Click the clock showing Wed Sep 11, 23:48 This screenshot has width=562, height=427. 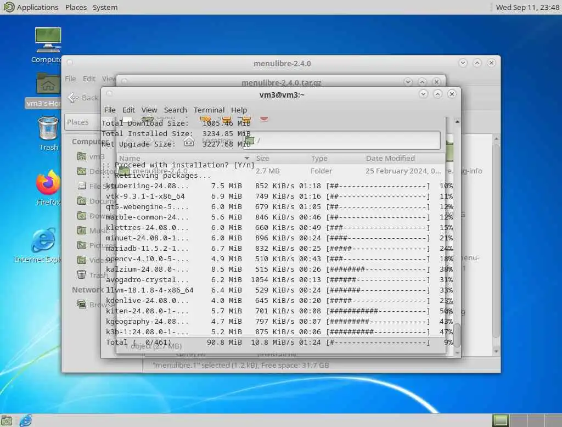point(527,7)
